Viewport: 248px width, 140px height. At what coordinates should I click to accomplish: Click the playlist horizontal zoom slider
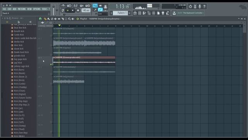click(x=46, y=26)
